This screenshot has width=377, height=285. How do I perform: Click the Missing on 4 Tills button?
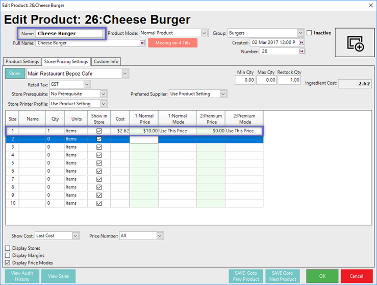click(173, 43)
